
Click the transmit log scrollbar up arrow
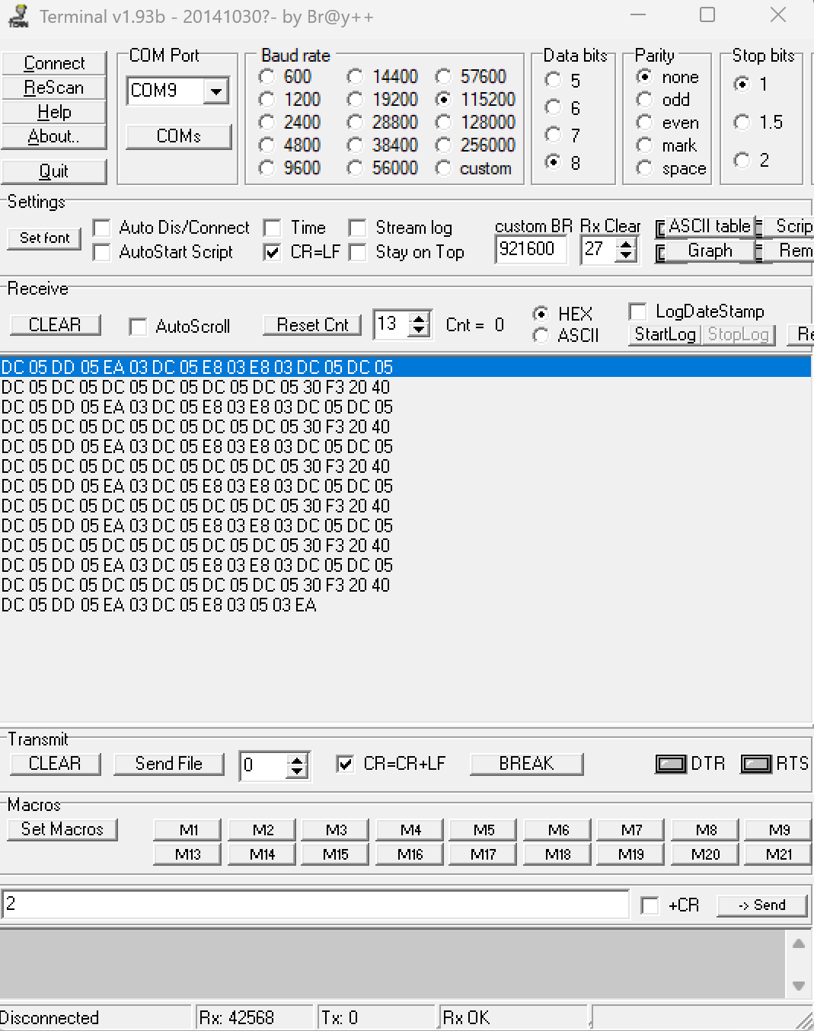pyautogui.click(x=799, y=944)
